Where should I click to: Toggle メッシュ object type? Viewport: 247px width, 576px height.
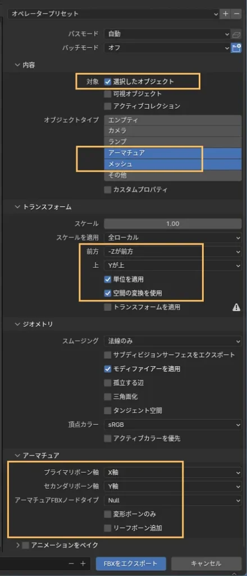[x=172, y=164]
